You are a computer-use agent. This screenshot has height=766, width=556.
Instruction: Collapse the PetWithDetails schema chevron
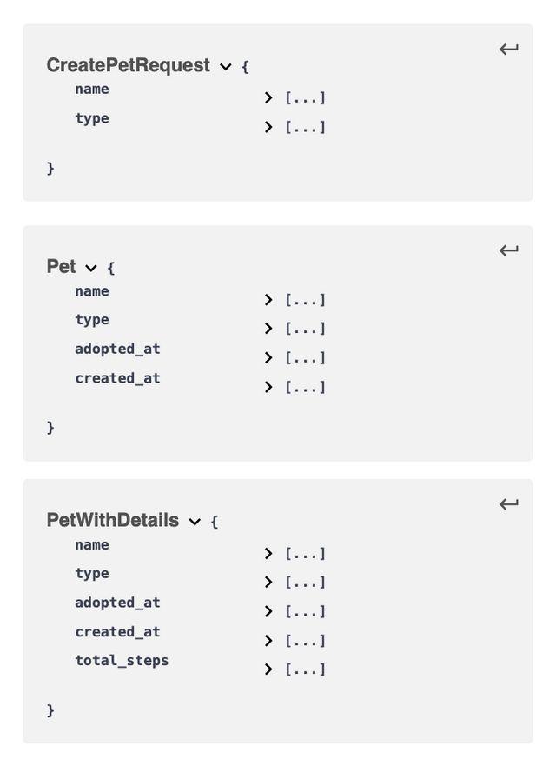[x=193, y=521]
